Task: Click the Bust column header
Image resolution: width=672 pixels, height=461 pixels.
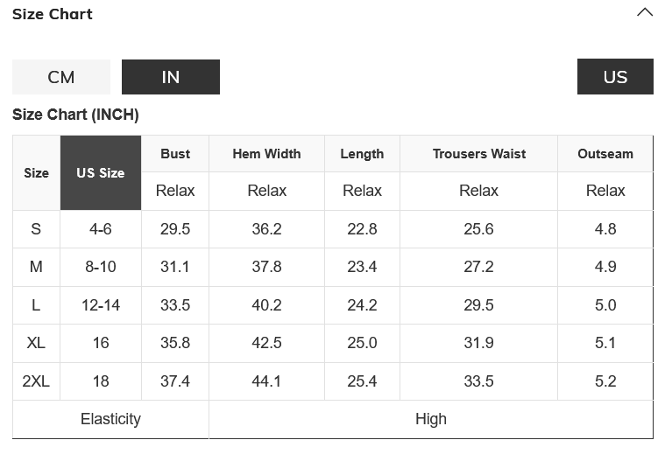Action: coord(175,154)
